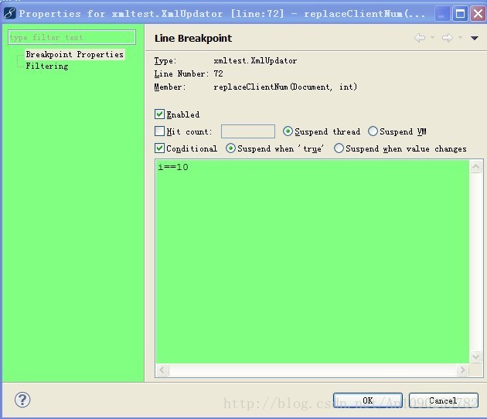487x419 pixels.
Task: Uncheck the Conditional checkbox
Action: tap(159, 148)
